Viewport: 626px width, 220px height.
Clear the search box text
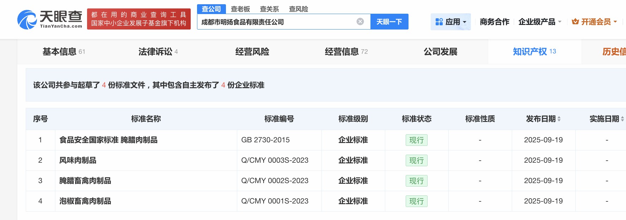(x=360, y=22)
